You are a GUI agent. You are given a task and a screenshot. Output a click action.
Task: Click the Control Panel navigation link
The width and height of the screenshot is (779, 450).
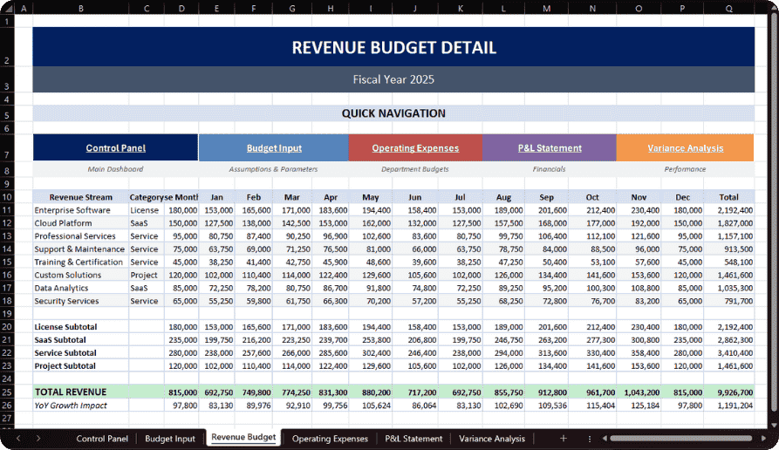(115, 148)
